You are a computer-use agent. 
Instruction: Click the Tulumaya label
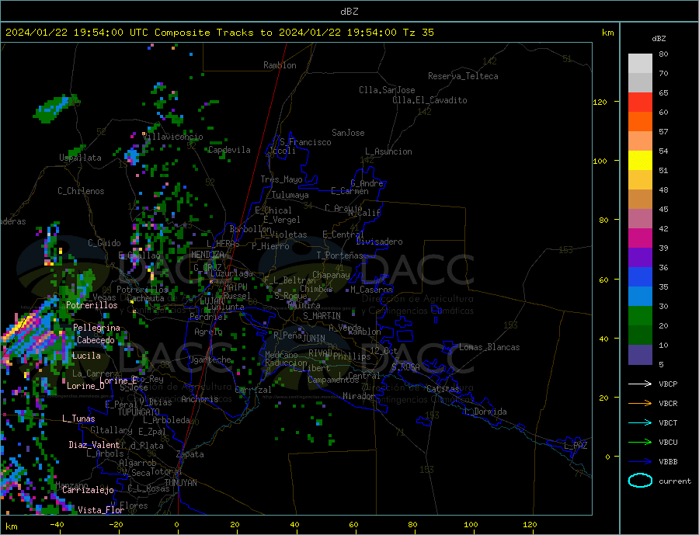tap(290, 195)
